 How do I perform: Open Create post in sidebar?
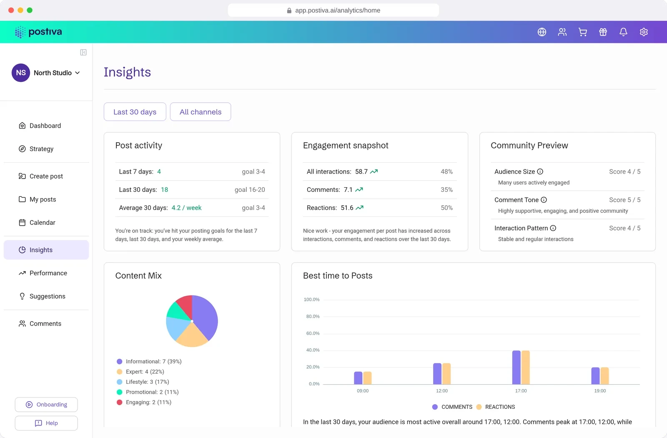pyautogui.click(x=46, y=176)
